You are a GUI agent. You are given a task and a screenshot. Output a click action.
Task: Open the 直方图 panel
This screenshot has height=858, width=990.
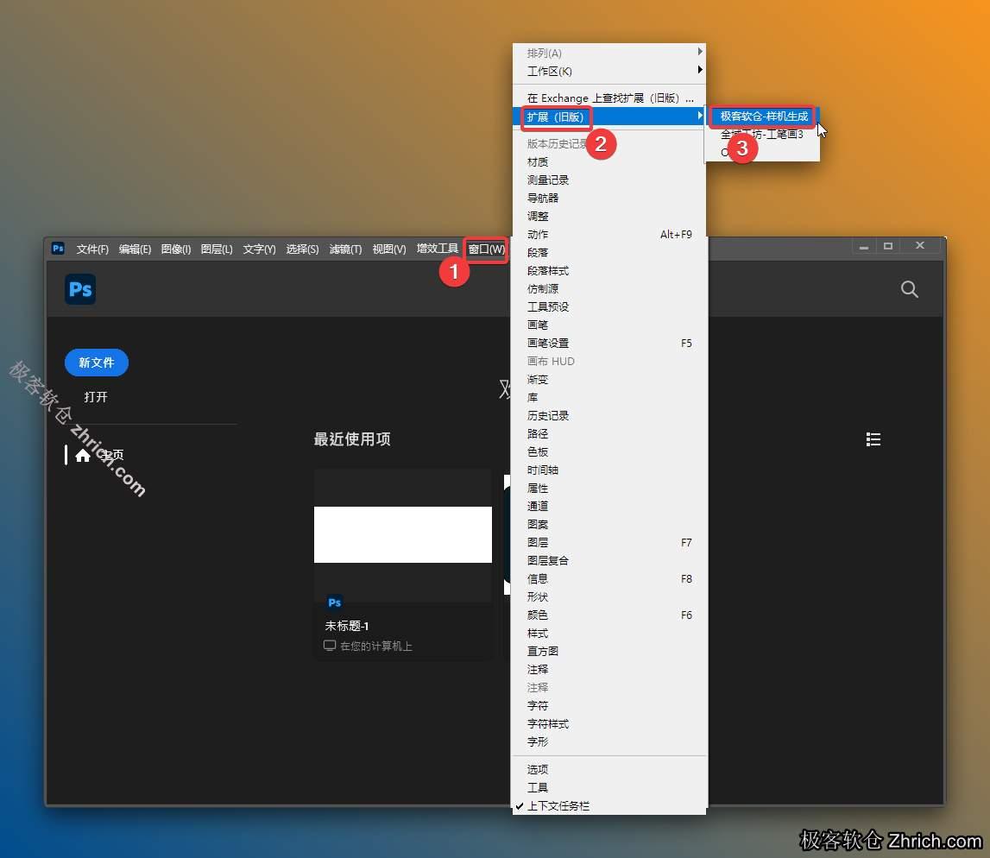pyautogui.click(x=609, y=652)
